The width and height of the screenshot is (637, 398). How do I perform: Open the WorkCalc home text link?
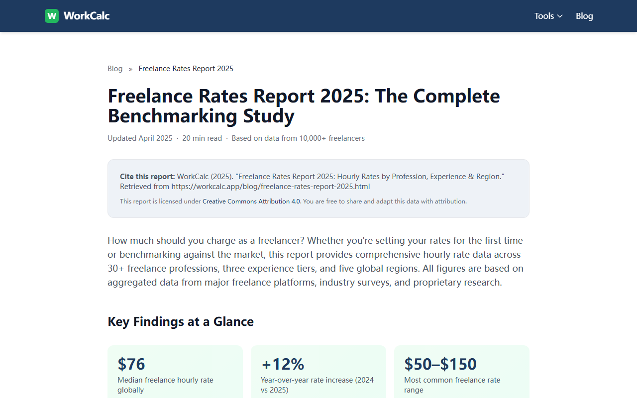87,16
